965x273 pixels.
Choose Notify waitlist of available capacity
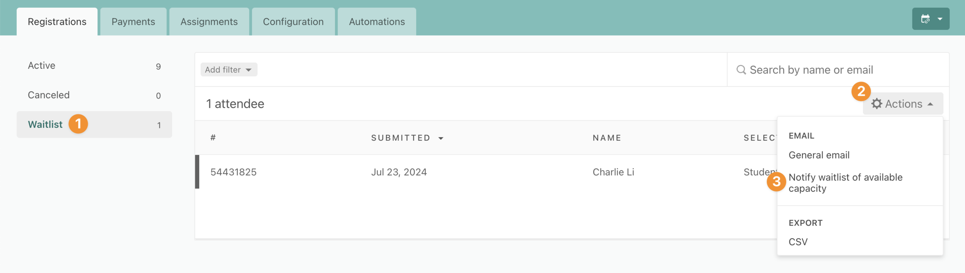(x=845, y=183)
